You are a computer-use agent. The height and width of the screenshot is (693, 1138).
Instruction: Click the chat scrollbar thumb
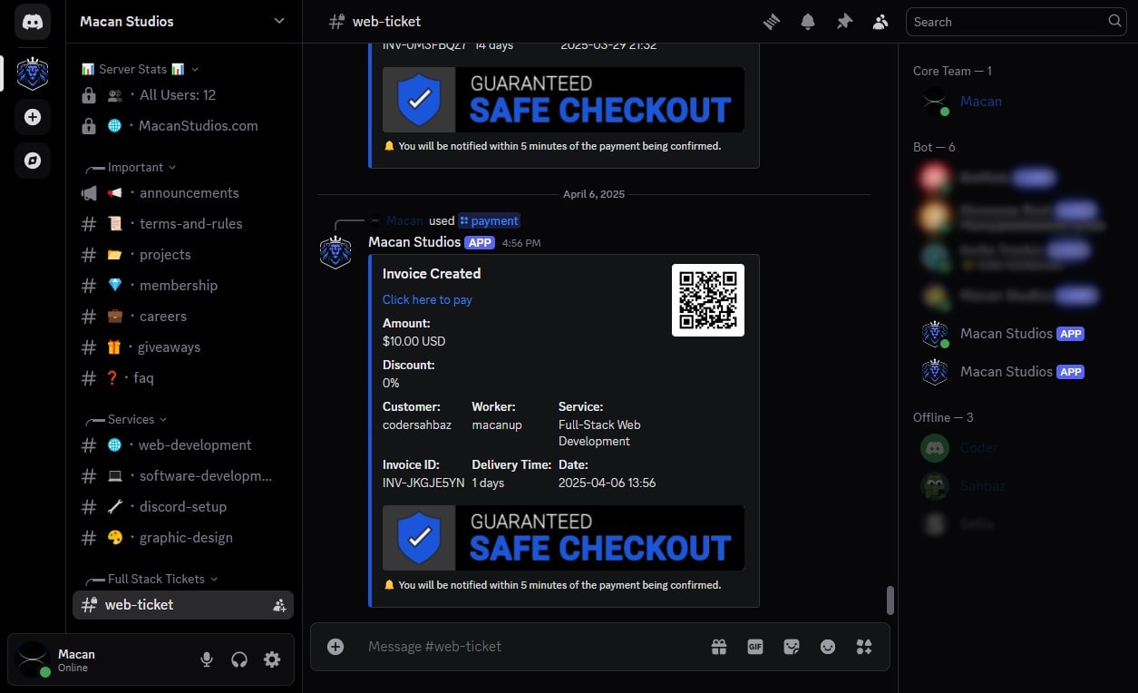890,600
